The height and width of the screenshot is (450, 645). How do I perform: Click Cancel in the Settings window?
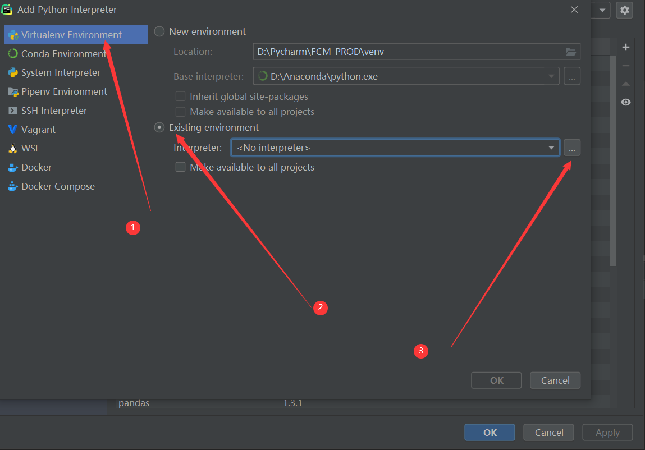click(549, 432)
